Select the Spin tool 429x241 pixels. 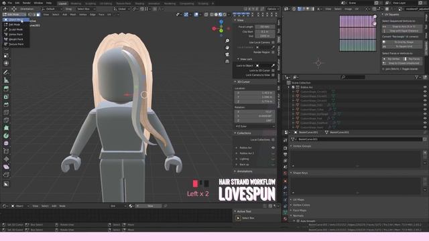pos(6,136)
